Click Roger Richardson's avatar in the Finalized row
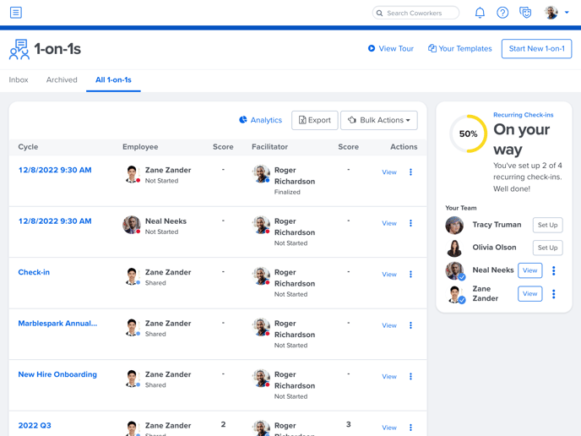Screen dimensions: 581x436 (x=261, y=174)
